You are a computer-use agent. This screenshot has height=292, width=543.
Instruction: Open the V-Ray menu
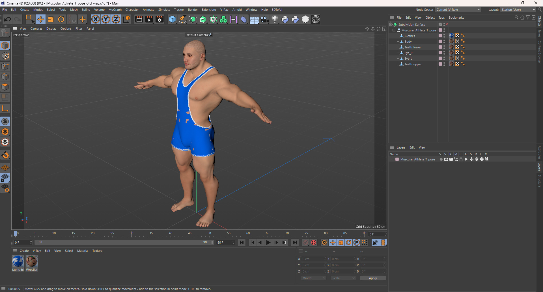pos(224,10)
